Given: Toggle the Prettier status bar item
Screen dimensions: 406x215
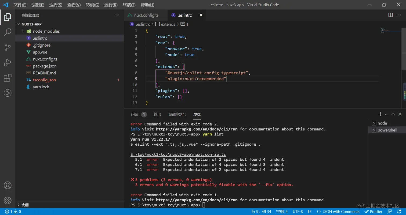Looking at the screenshot, I should [x=374, y=212].
